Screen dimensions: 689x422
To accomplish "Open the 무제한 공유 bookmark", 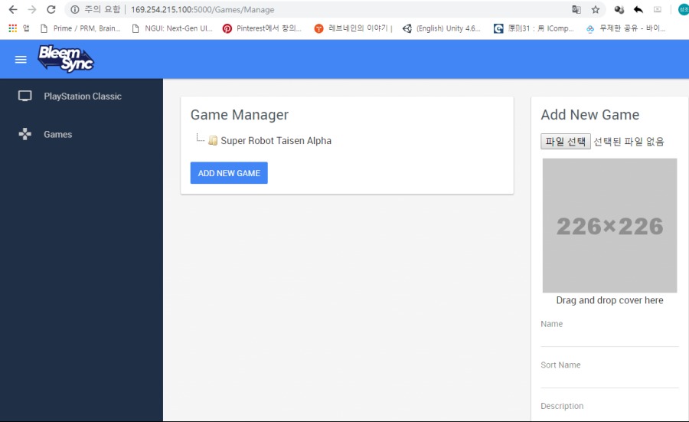I will [625, 28].
